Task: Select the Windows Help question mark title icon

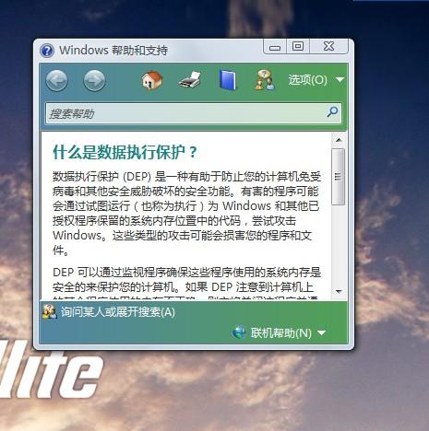Action: coord(47,51)
